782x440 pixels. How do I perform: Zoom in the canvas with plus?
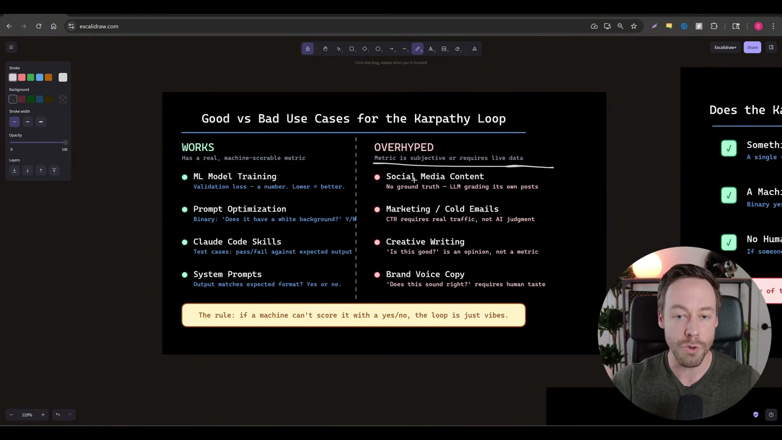(43, 415)
